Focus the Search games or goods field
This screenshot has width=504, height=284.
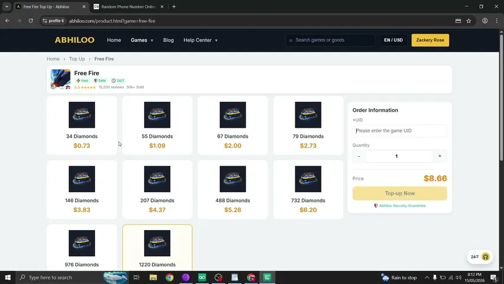tap(330, 40)
